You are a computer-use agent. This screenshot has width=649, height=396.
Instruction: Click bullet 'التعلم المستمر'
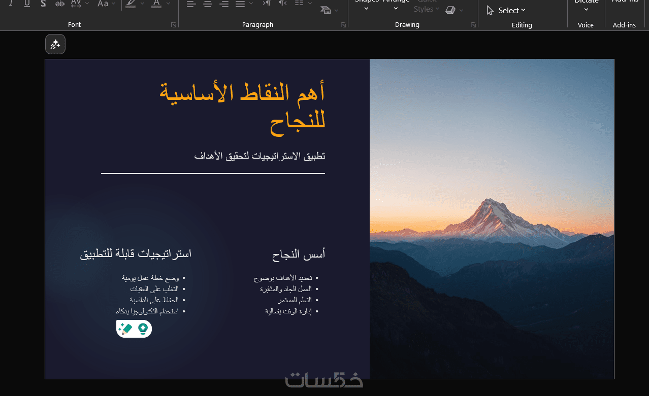click(295, 300)
